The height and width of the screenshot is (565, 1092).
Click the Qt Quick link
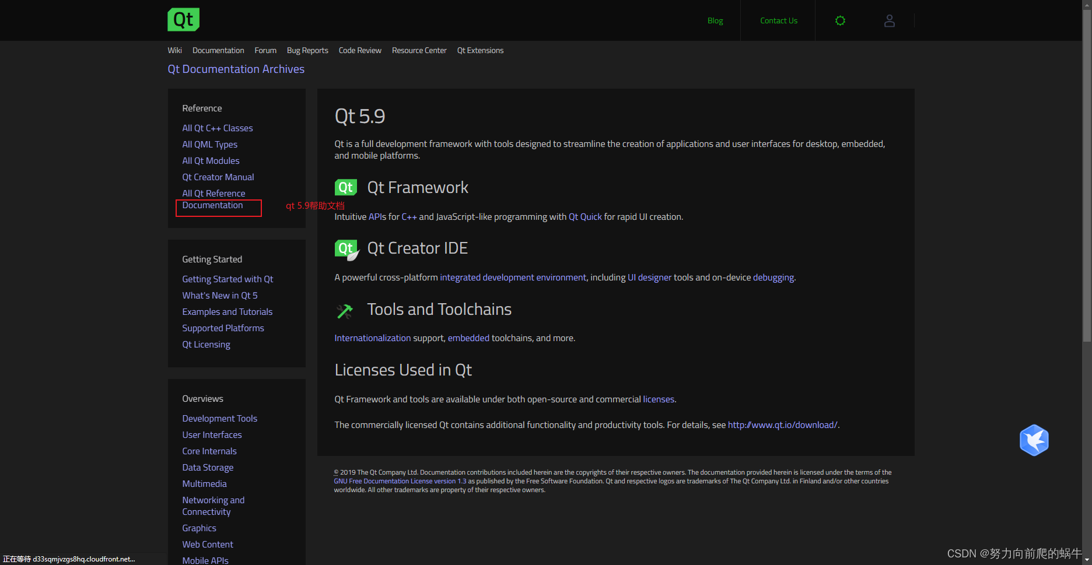coord(585,216)
